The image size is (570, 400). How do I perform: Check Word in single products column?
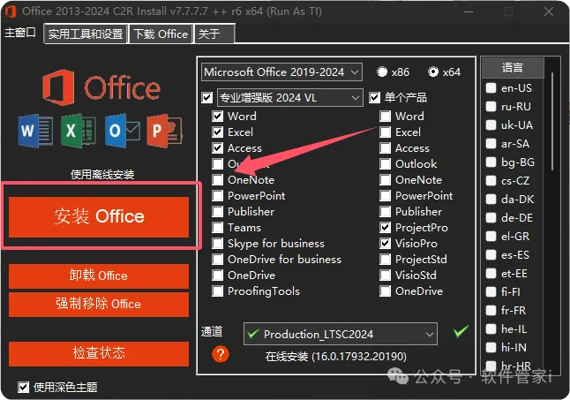coord(386,116)
